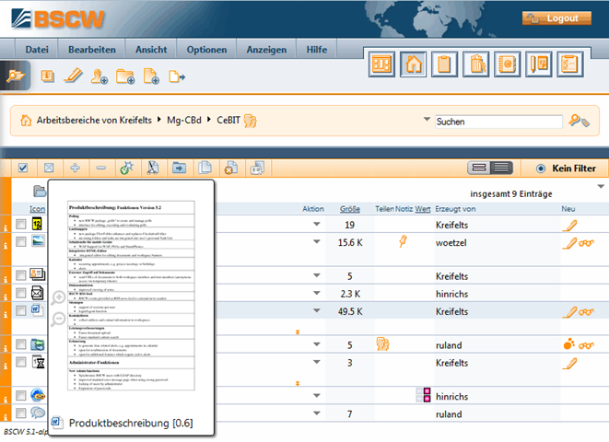609x442 pixels.
Task: Tick the checkbox in the size 7 row
Action: [x=20, y=413]
